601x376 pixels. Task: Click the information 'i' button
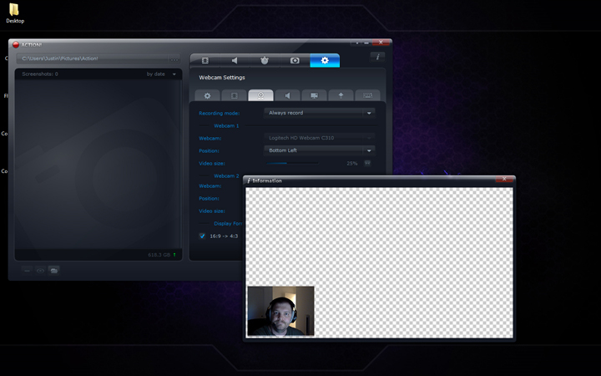(378, 57)
